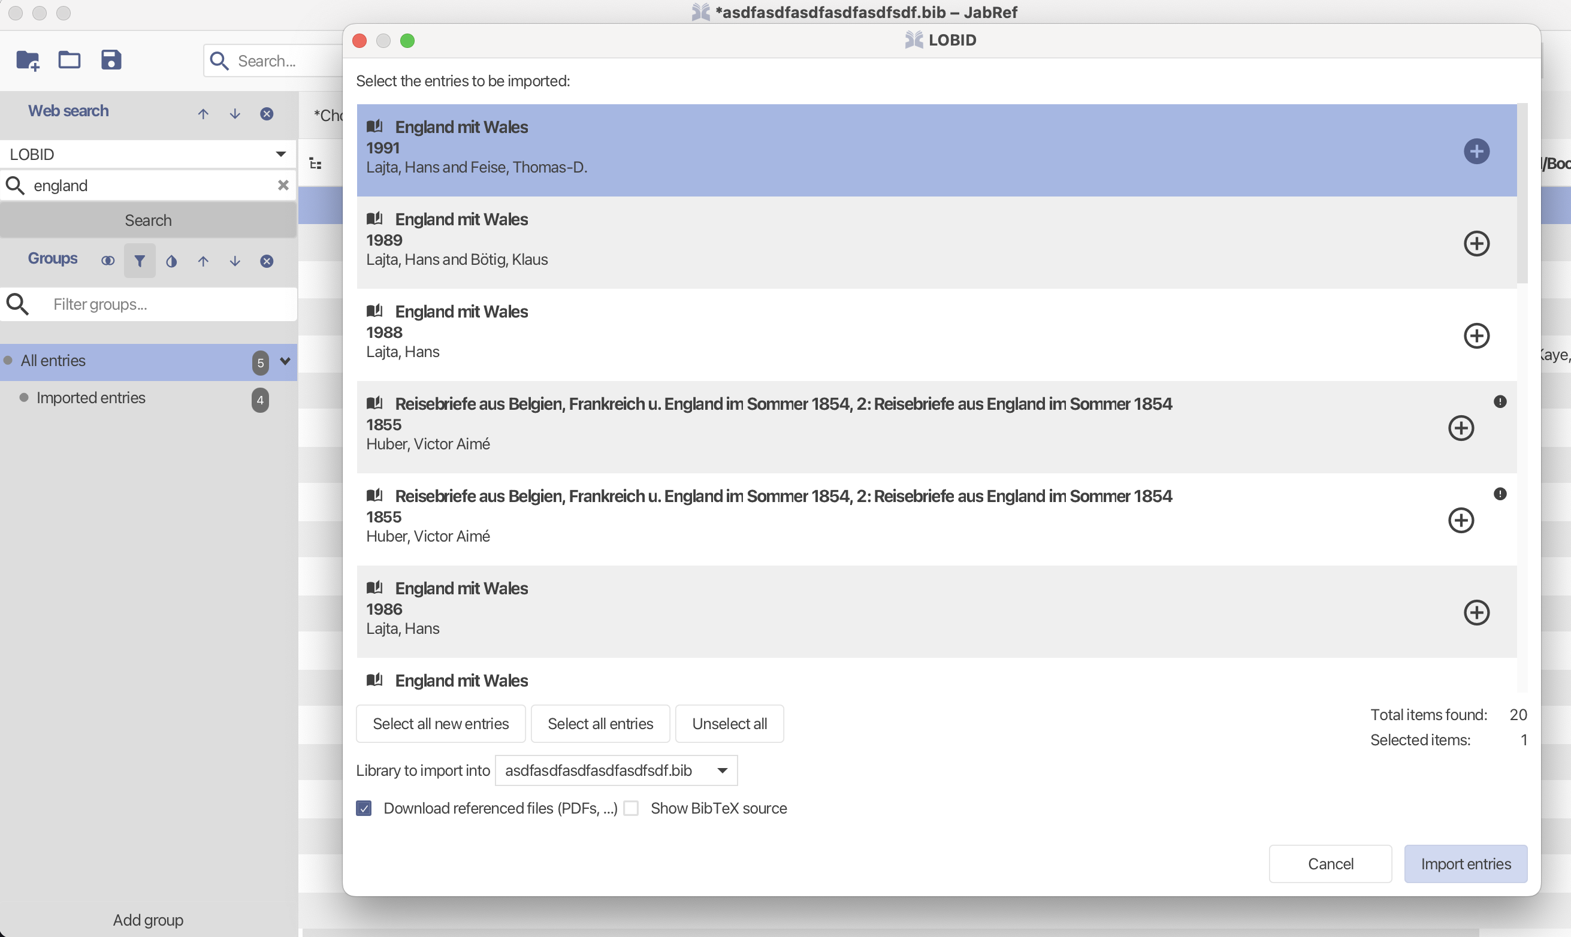The height and width of the screenshot is (937, 1571).
Task: Click Import entries button
Action: (1466, 864)
